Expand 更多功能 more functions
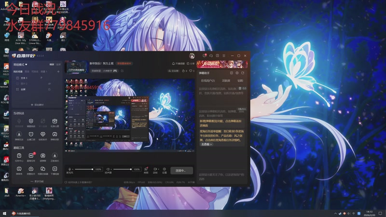386x217 pixels. 37,181
